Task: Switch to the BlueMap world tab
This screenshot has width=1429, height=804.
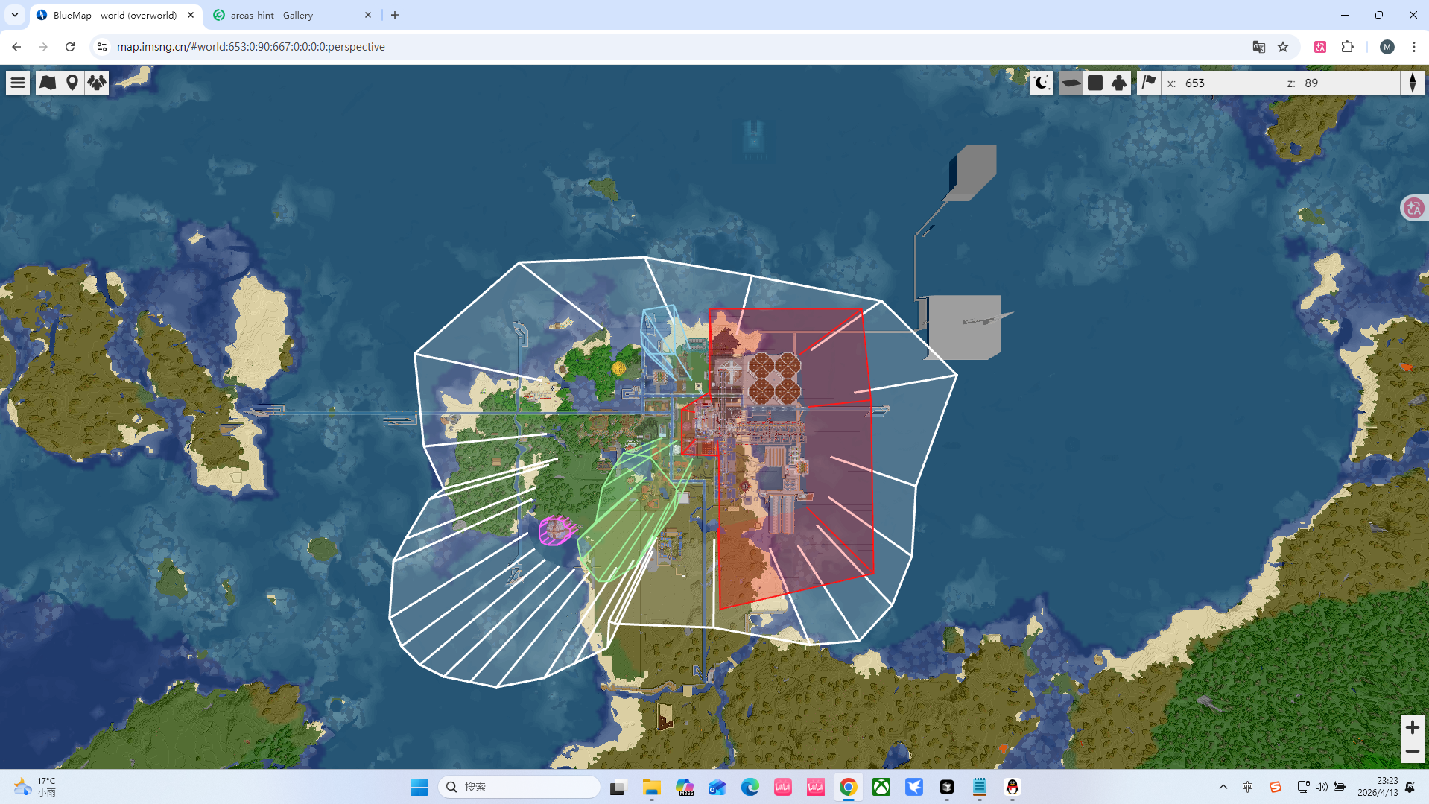Action: [115, 15]
